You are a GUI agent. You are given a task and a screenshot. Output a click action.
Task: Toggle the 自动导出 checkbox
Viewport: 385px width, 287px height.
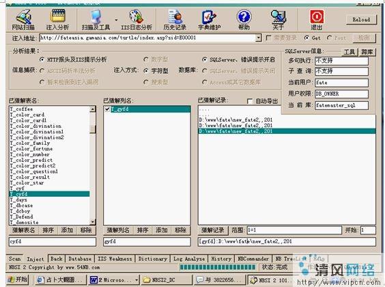pos(250,101)
